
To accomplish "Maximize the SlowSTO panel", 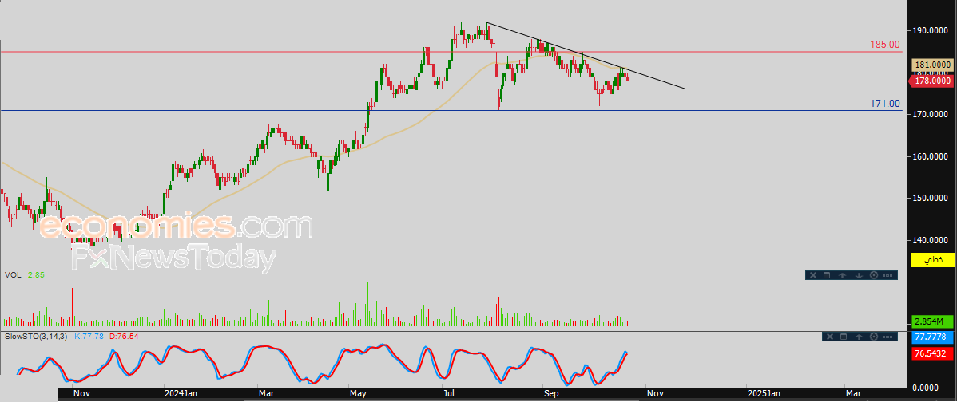I will pos(844,337).
